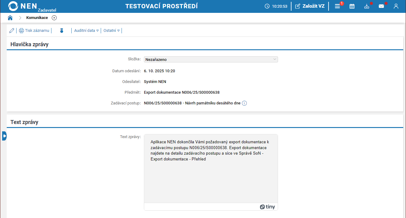This screenshot has height=218, width=406.
Task: Open the Složka dropdown showing Nezařazeno
Action: click(211, 59)
